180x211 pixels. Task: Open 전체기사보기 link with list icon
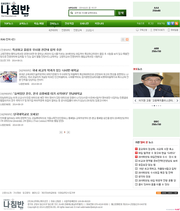(x=157, y=30)
